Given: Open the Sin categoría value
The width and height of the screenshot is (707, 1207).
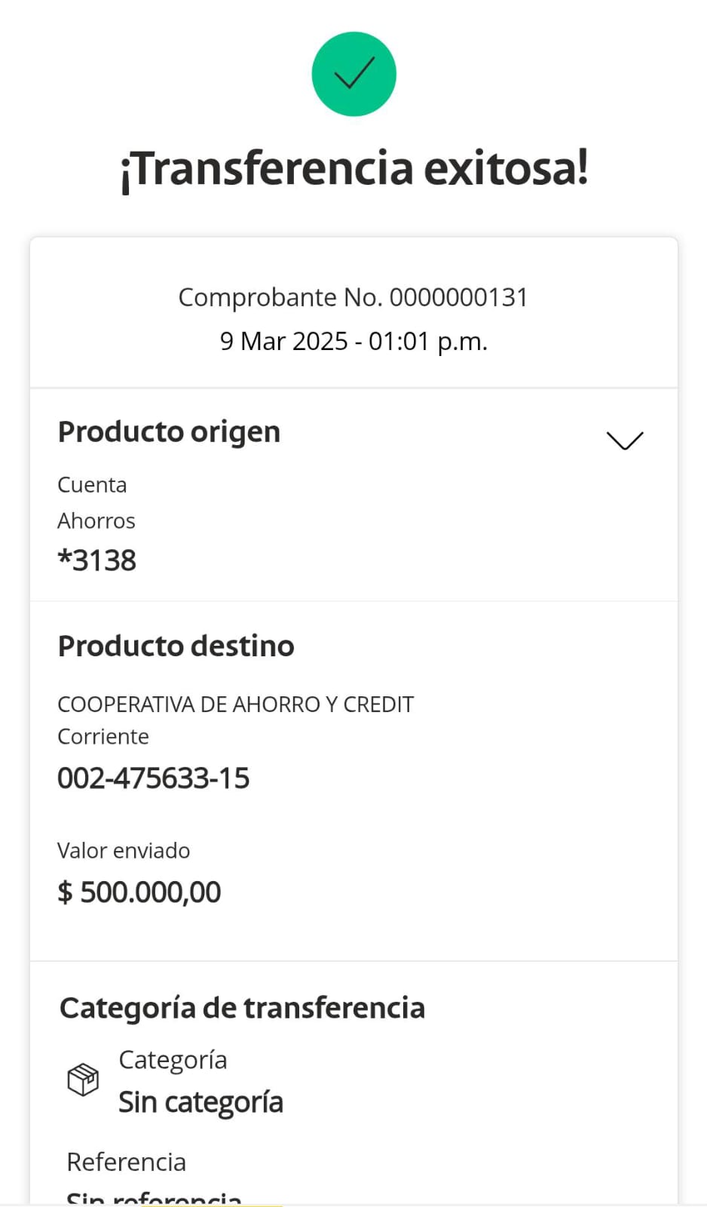Looking at the screenshot, I should click(x=200, y=1102).
